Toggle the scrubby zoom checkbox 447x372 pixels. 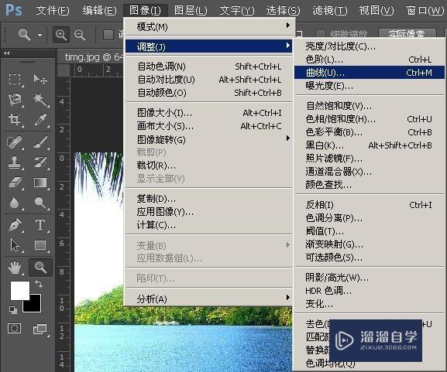click(x=321, y=34)
